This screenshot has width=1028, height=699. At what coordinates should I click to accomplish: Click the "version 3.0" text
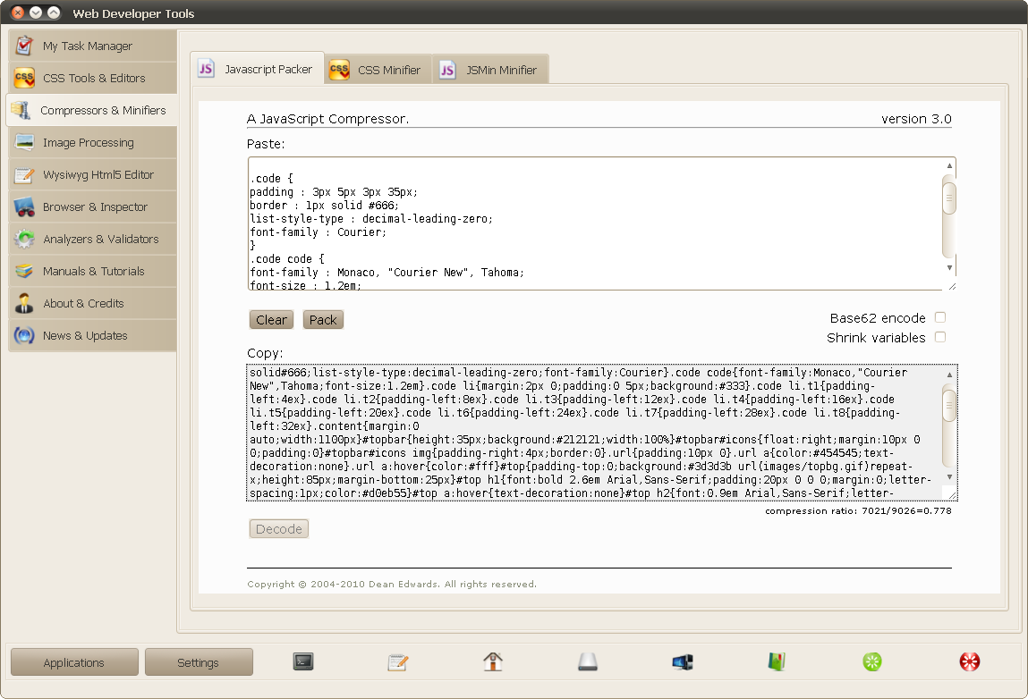[x=916, y=119]
